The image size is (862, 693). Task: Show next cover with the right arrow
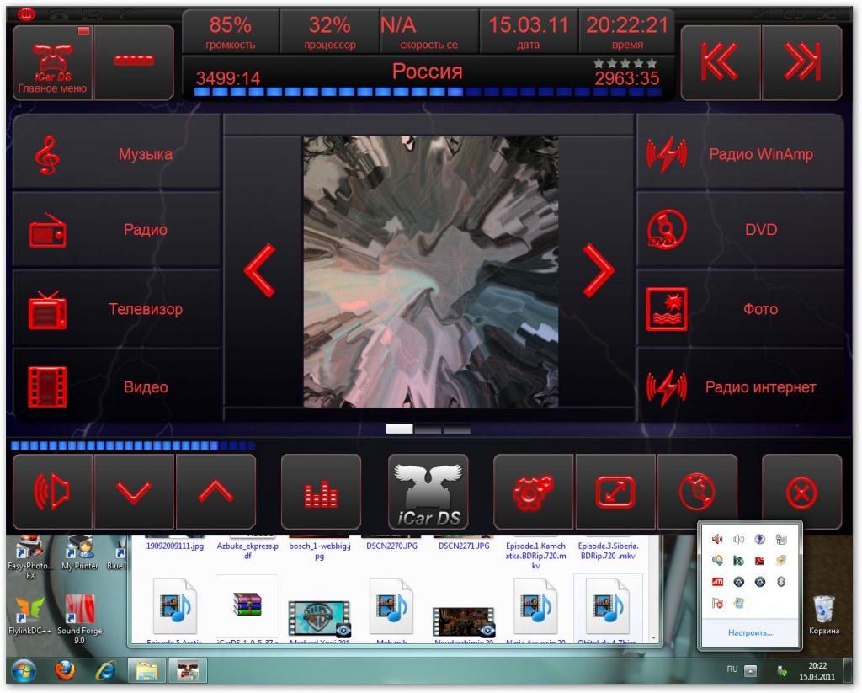point(599,271)
